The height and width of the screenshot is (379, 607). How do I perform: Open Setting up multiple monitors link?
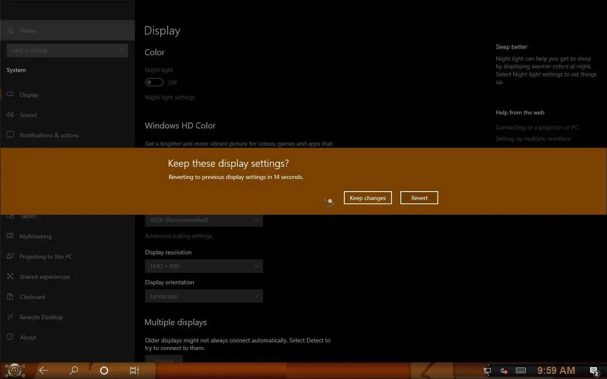[x=533, y=139]
